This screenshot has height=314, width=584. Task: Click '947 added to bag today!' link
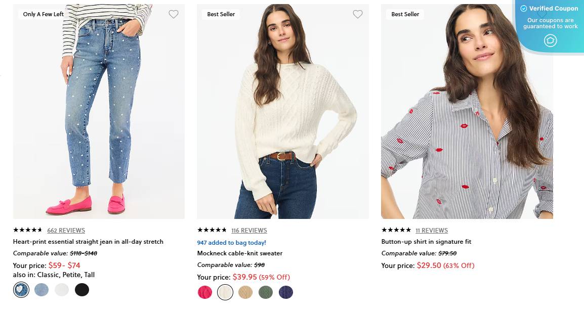[x=231, y=242]
